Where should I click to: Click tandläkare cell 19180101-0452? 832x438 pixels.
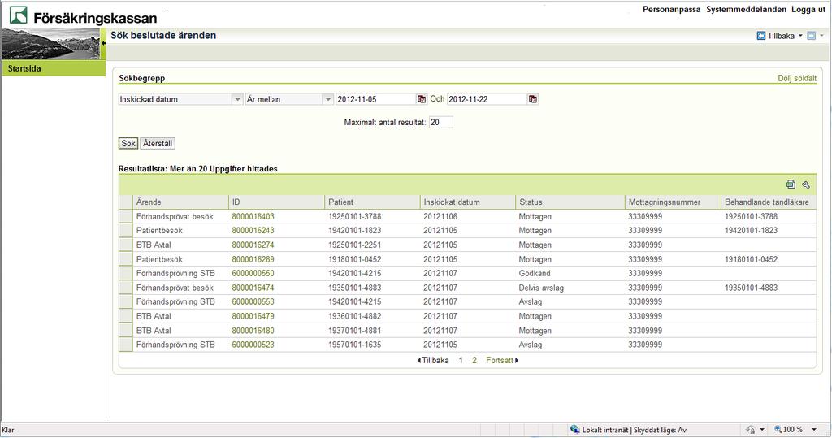tap(751, 259)
